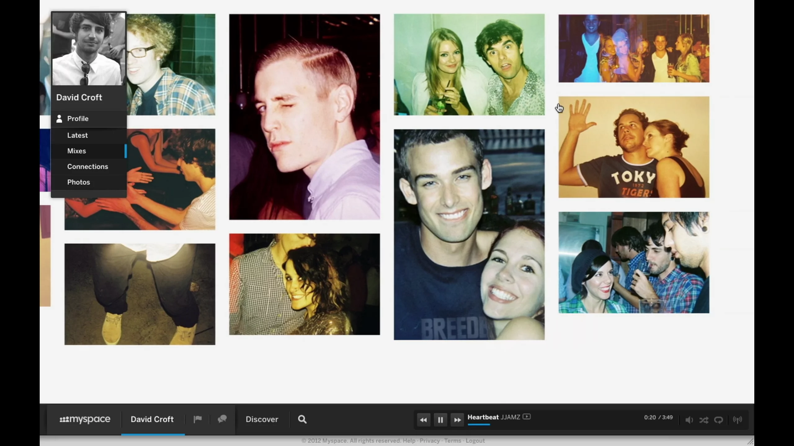
Task: Pause the currently playing song
Action: coord(440,420)
